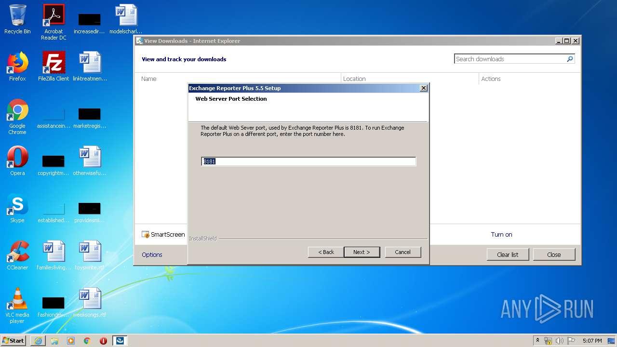Click the volume speaker tray icon
Viewport: 617px width, 347px height.
(x=560, y=341)
